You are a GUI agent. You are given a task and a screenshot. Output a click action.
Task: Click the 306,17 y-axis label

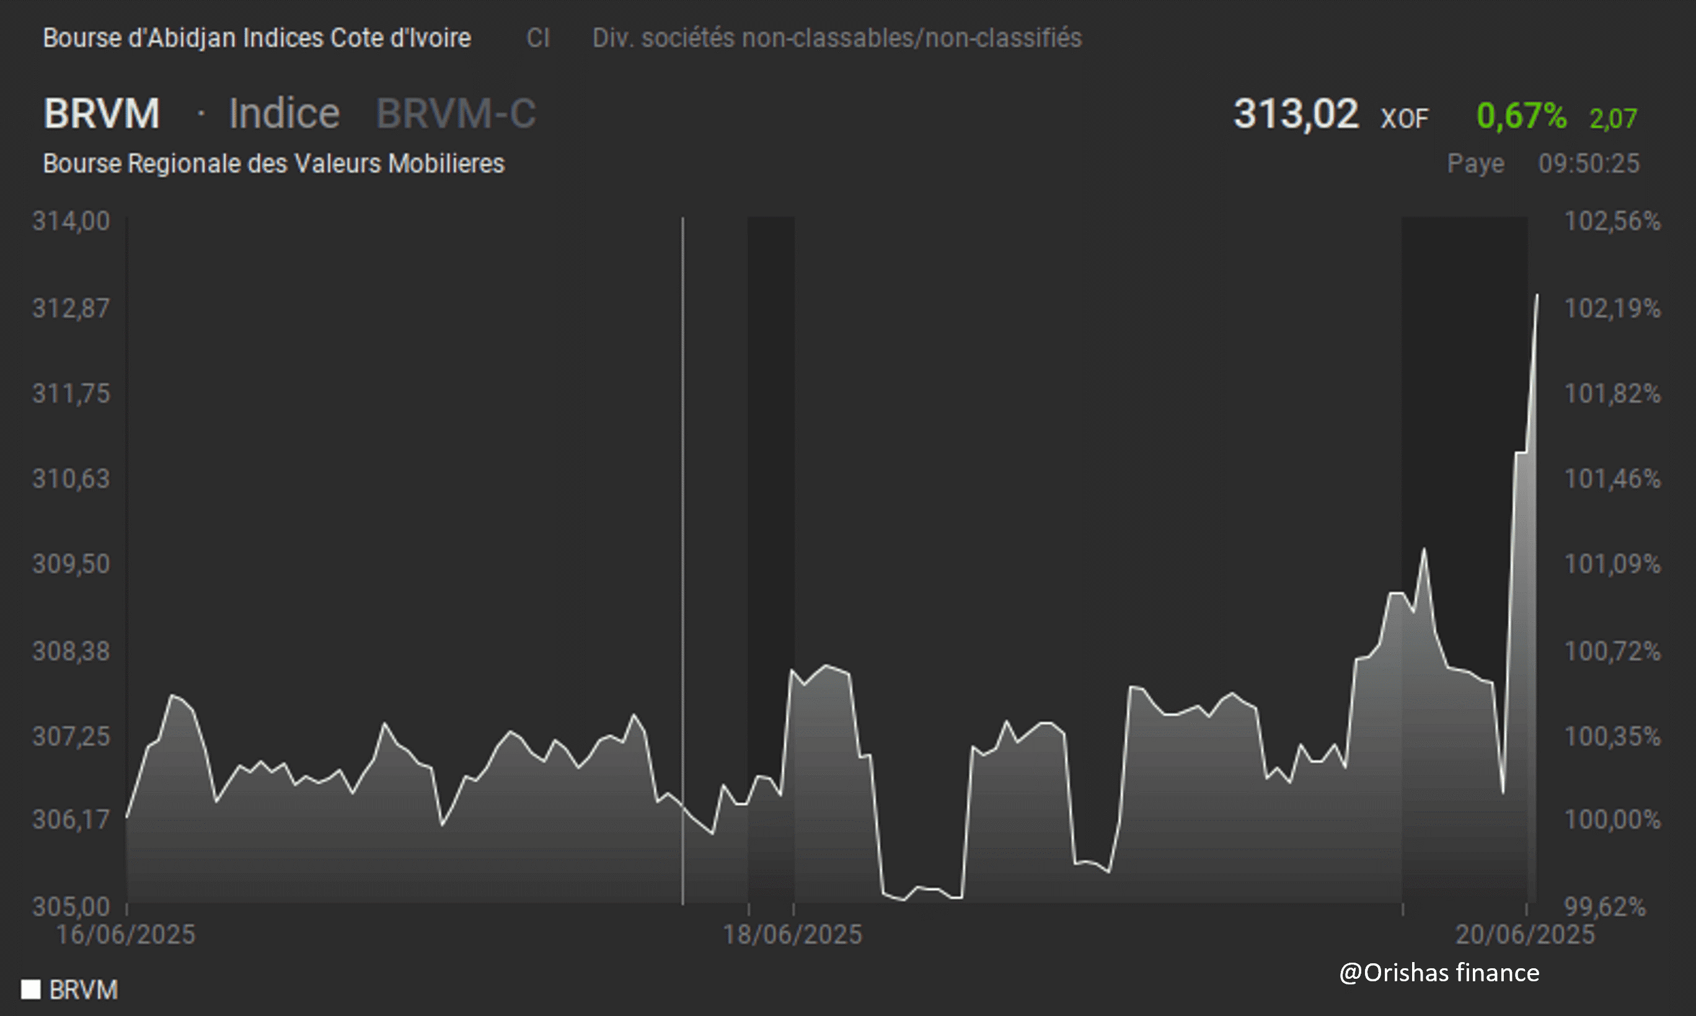[71, 819]
